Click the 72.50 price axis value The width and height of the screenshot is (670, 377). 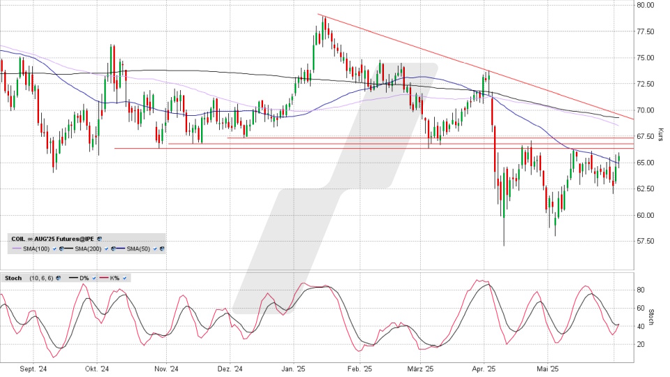(645, 84)
